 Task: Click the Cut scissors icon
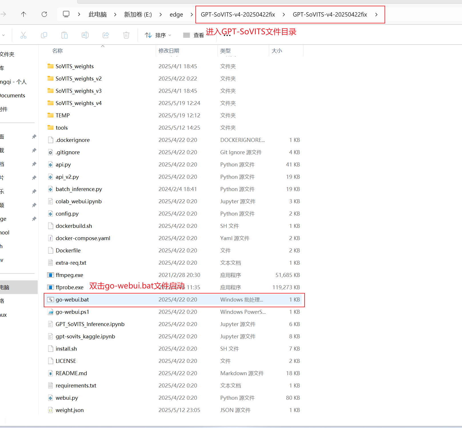(x=23, y=35)
